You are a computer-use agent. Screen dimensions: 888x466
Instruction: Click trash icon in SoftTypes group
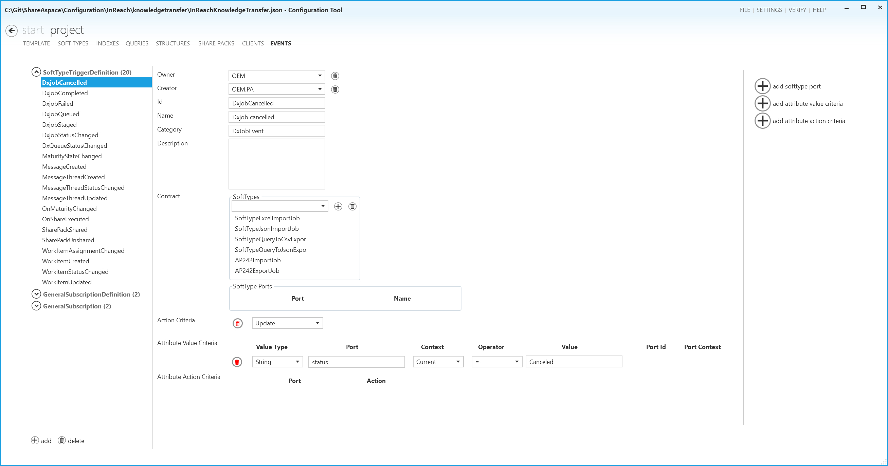pos(352,206)
